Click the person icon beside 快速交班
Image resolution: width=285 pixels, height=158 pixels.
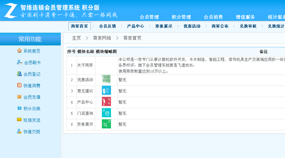tap(19, 131)
